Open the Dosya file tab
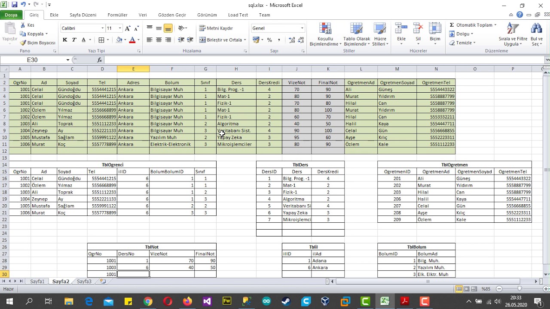Image resolution: width=550 pixels, height=309 pixels. 11,15
